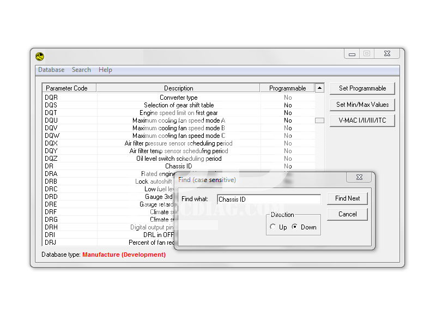The image size is (436, 327).
Task: Click the V-MAC I/II/III/ITC button
Action: 362,120
